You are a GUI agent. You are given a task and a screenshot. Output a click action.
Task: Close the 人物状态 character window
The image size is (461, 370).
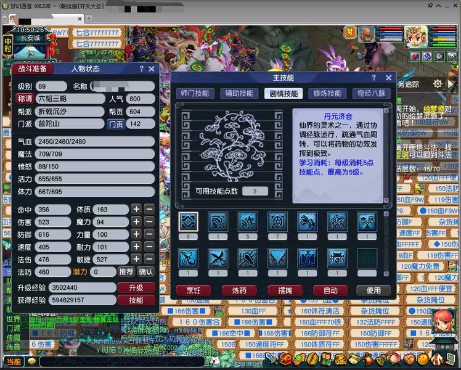click(151, 69)
